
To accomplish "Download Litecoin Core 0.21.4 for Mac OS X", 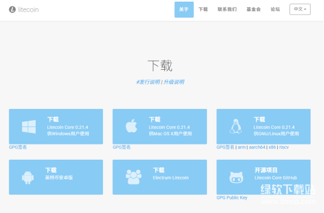I will pos(160,126).
